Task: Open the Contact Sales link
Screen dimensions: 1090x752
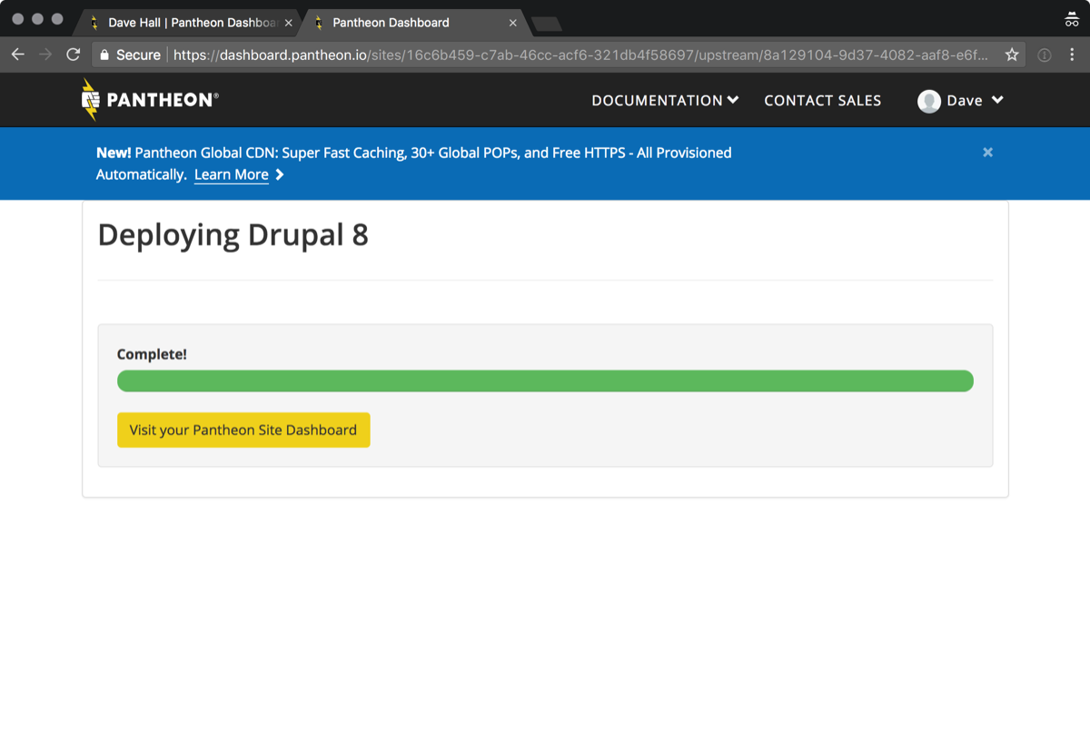Action: (822, 101)
